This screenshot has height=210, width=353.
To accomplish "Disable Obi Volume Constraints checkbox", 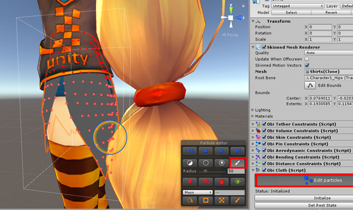I will click(264, 131).
